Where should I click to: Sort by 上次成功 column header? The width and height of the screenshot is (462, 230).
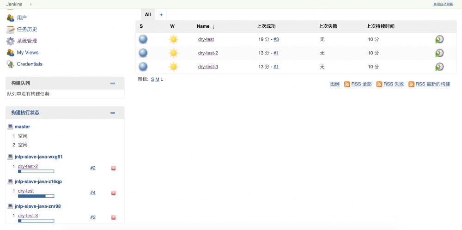pos(266,26)
